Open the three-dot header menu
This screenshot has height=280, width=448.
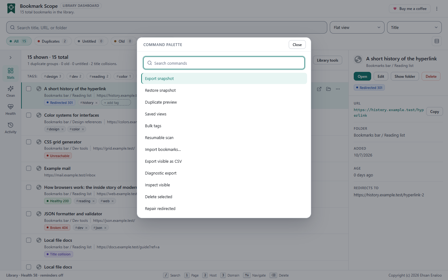click(437, 9)
